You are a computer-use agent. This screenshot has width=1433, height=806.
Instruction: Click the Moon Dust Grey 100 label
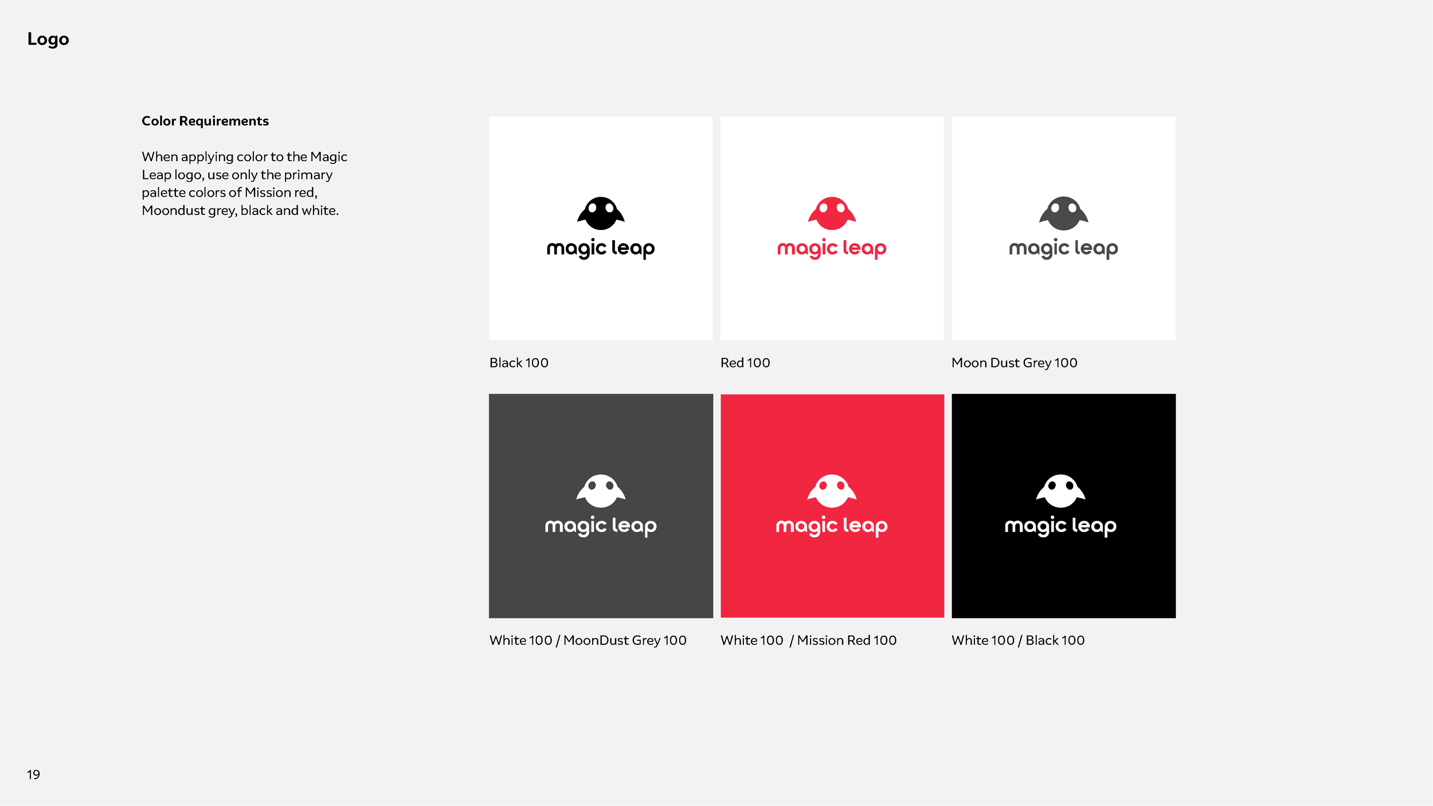[1013, 362]
